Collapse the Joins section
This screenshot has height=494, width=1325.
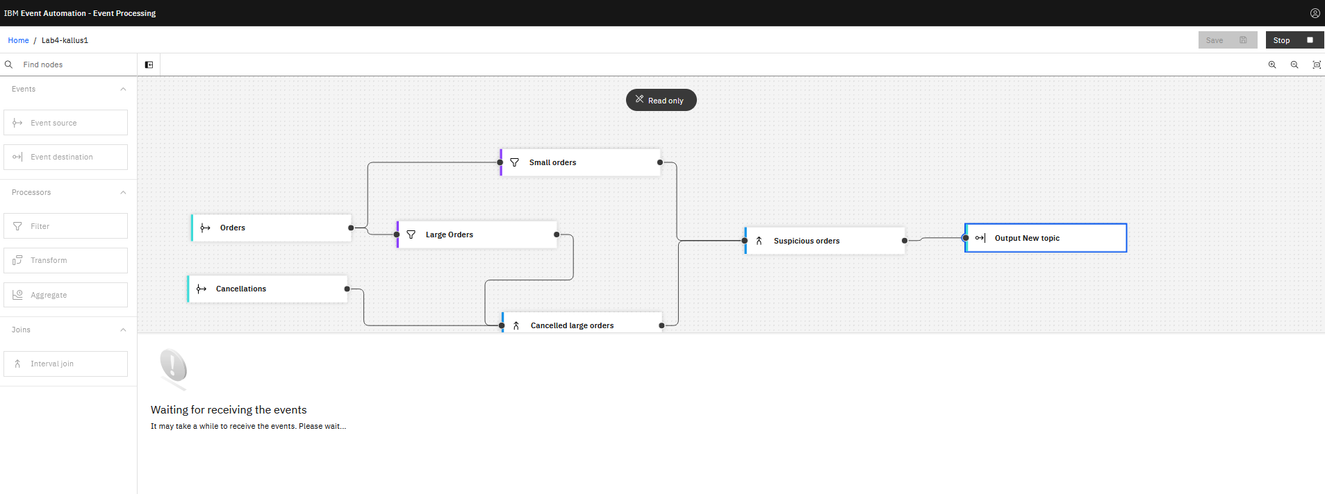123,330
